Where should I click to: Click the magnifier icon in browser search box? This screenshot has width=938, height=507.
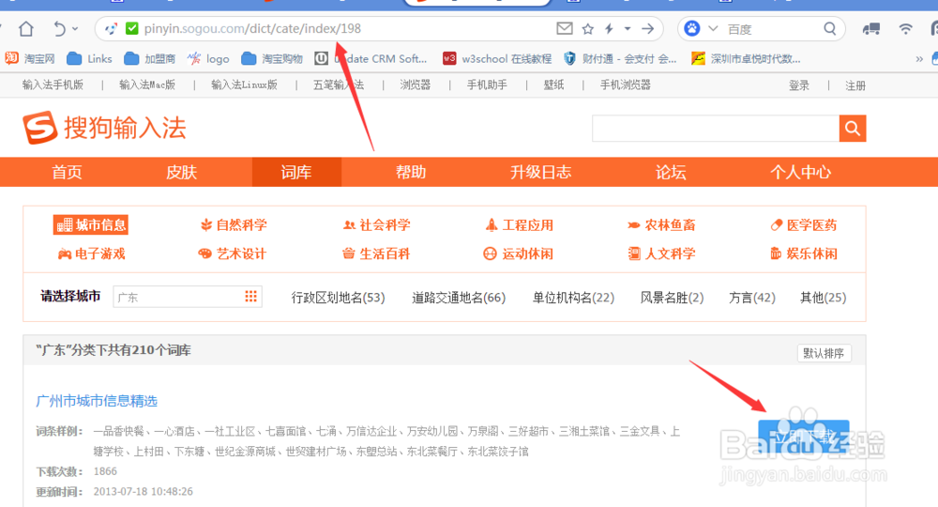point(830,28)
